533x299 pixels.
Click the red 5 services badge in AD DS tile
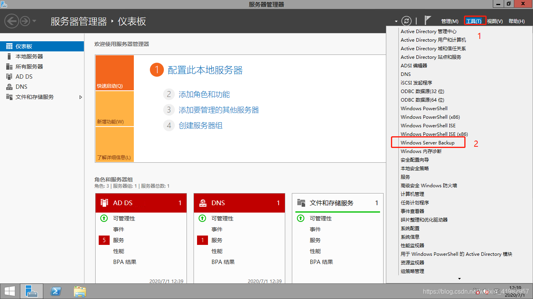[104, 240]
